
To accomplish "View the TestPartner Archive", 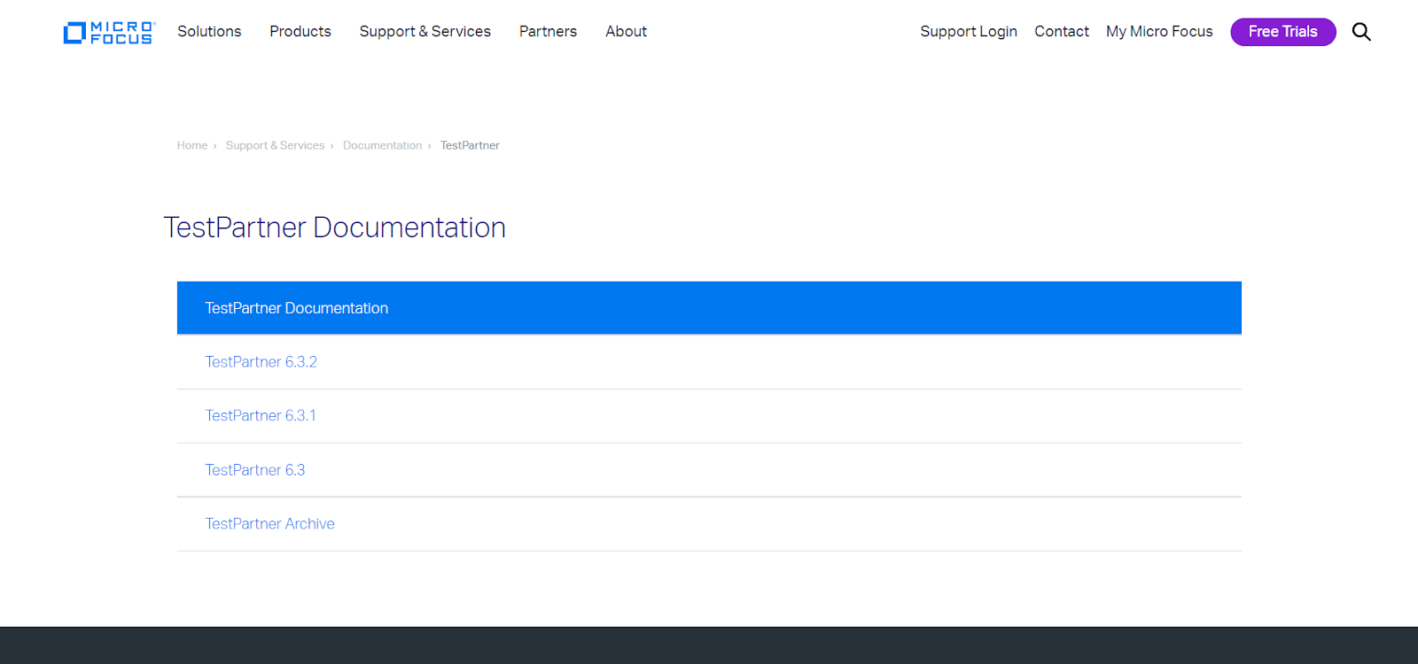I will tap(269, 524).
